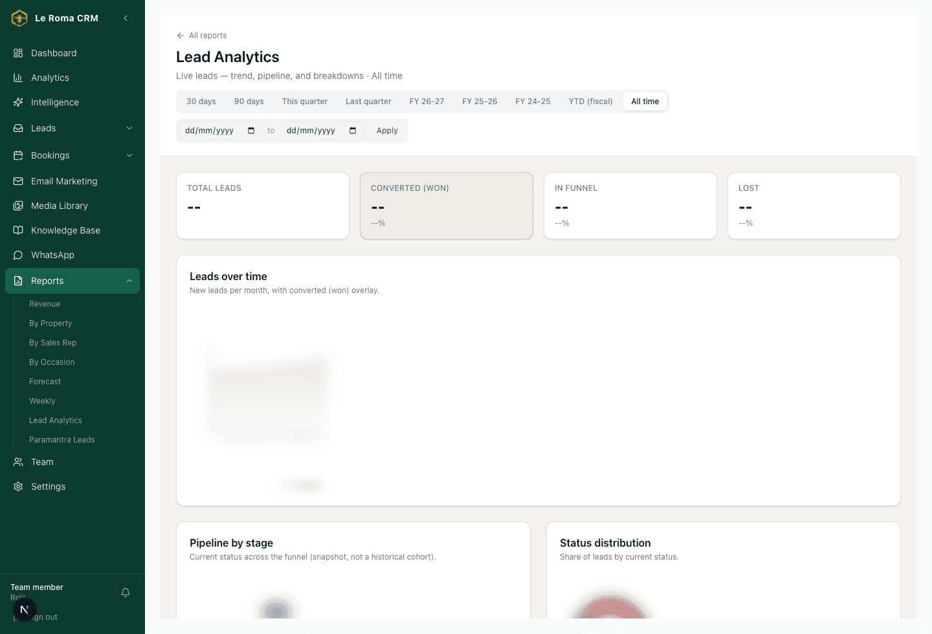Click the Settings gear icon
Viewport: 932px width, 634px height.
click(x=18, y=486)
